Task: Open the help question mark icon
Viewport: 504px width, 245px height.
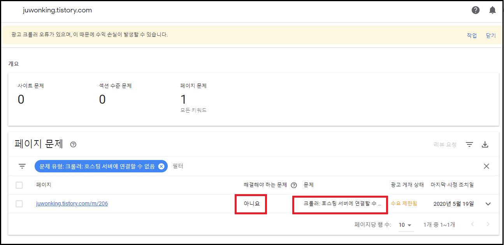Action: [476, 10]
